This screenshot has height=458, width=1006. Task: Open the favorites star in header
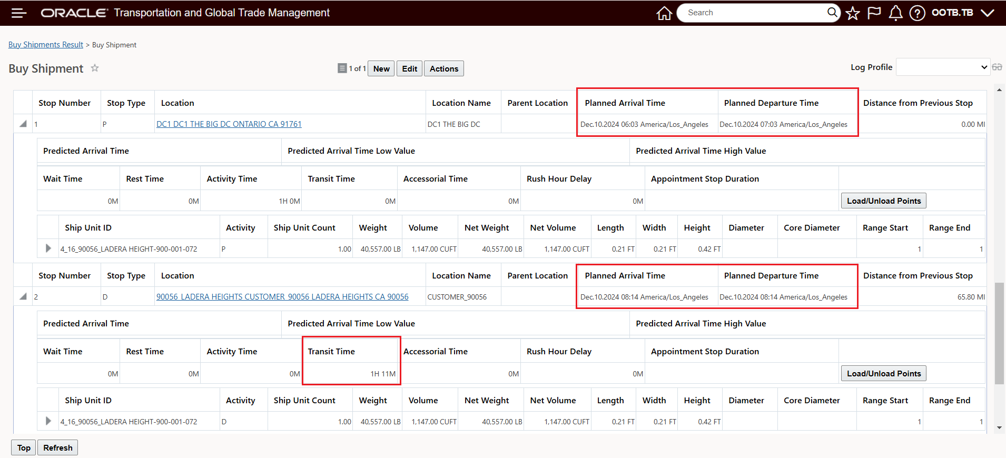point(853,13)
